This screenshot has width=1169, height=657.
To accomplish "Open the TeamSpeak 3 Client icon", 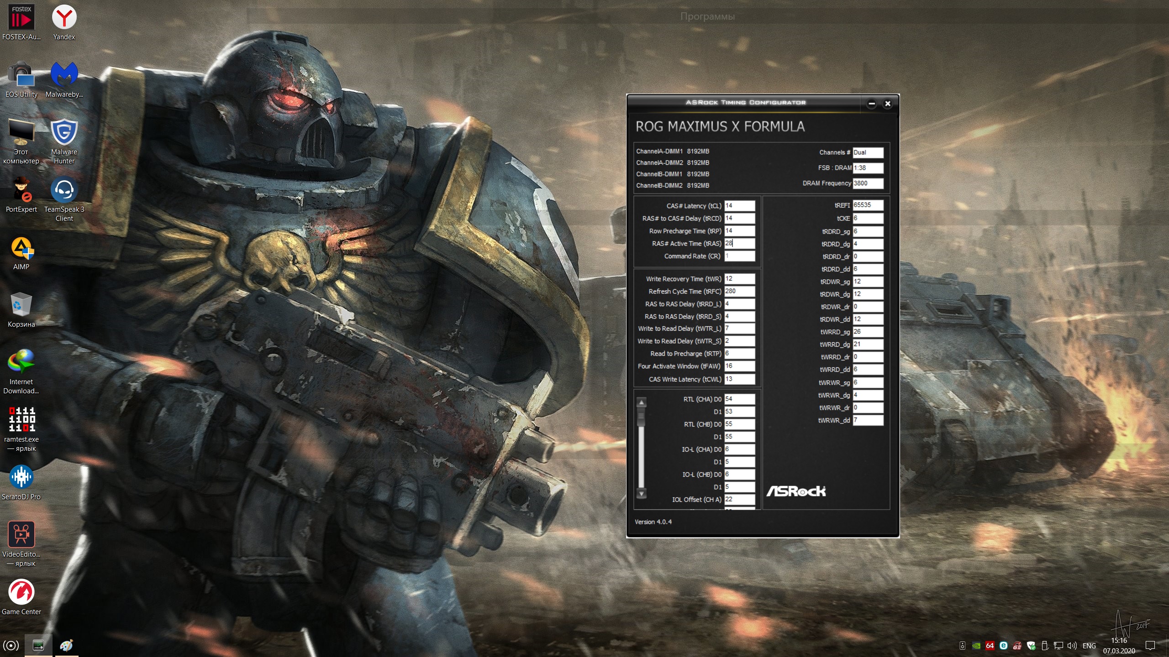I will 64,191.
